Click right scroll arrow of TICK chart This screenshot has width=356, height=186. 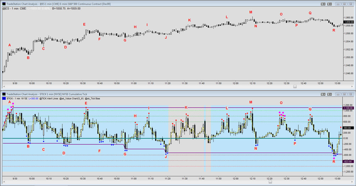click(x=352, y=182)
